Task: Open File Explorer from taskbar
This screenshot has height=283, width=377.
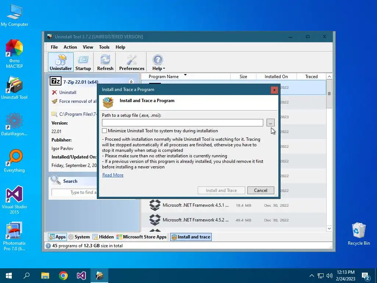Action: click(x=45, y=276)
